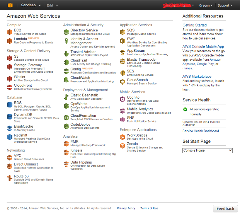The image size is (240, 213).
Task: Select the Glacier icon
Action: tap(10, 78)
